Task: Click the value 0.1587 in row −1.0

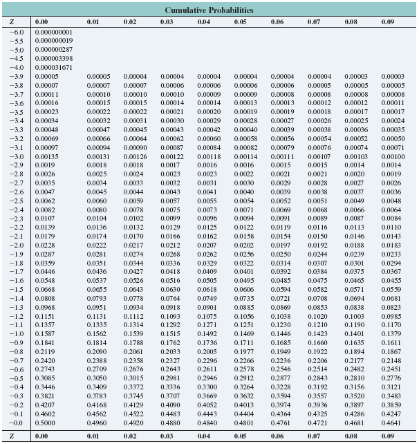Action: click(x=45, y=334)
